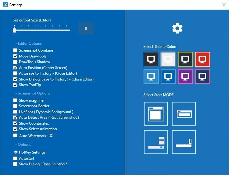Choose the full window start mode icon

(x=156, y=114)
